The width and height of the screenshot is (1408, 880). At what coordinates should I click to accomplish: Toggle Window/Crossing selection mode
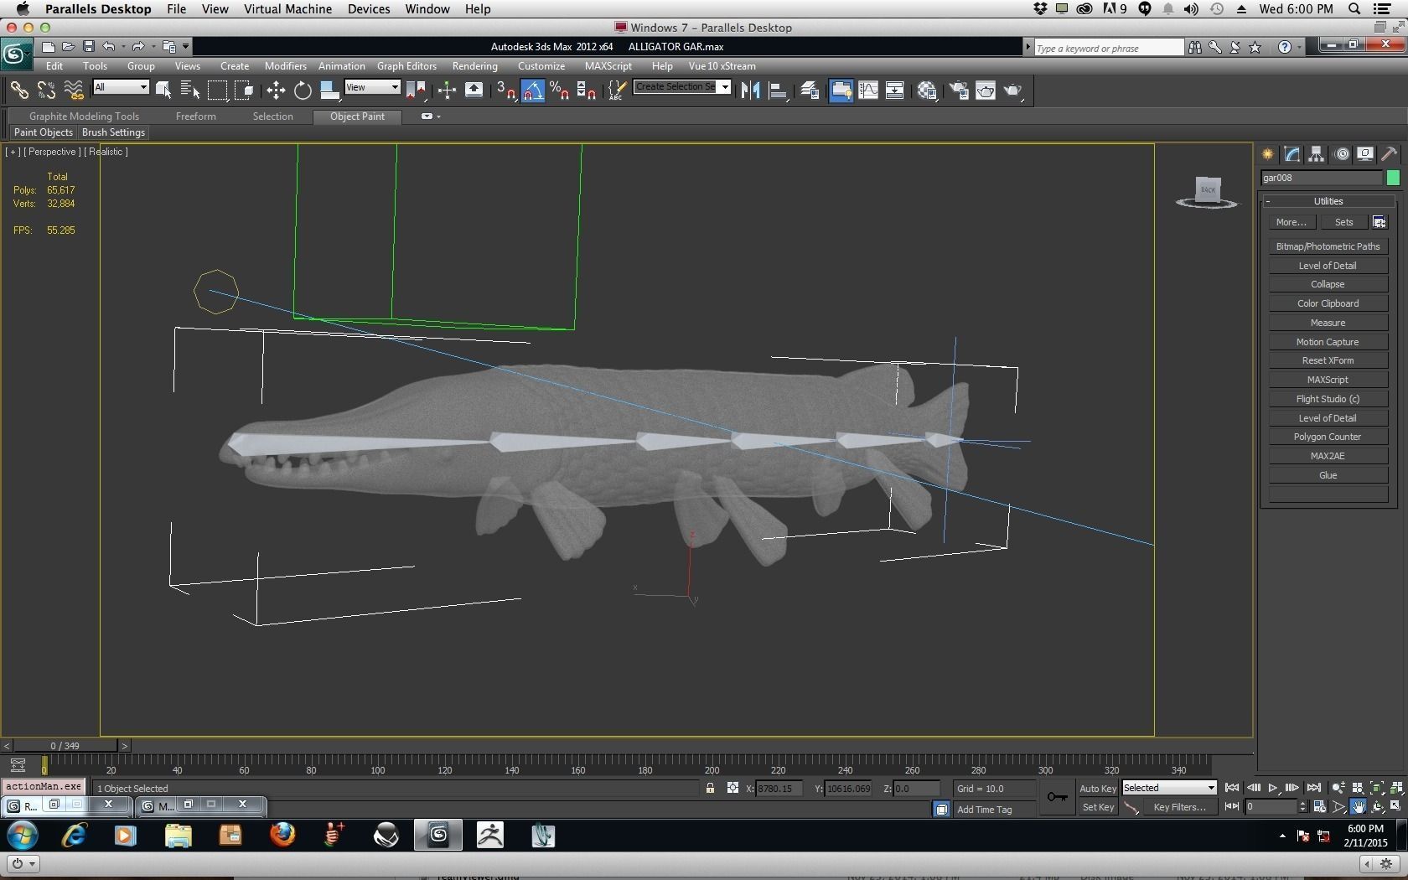click(244, 90)
